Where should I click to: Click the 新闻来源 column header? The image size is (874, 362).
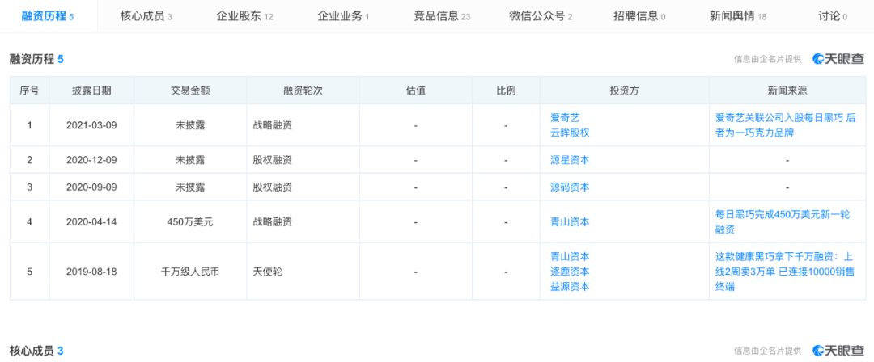[x=787, y=90]
